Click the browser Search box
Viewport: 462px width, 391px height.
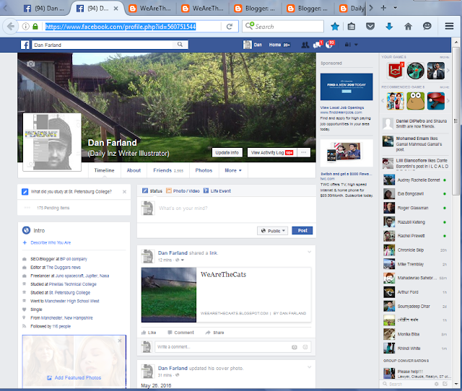pyautogui.click(x=283, y=27)
